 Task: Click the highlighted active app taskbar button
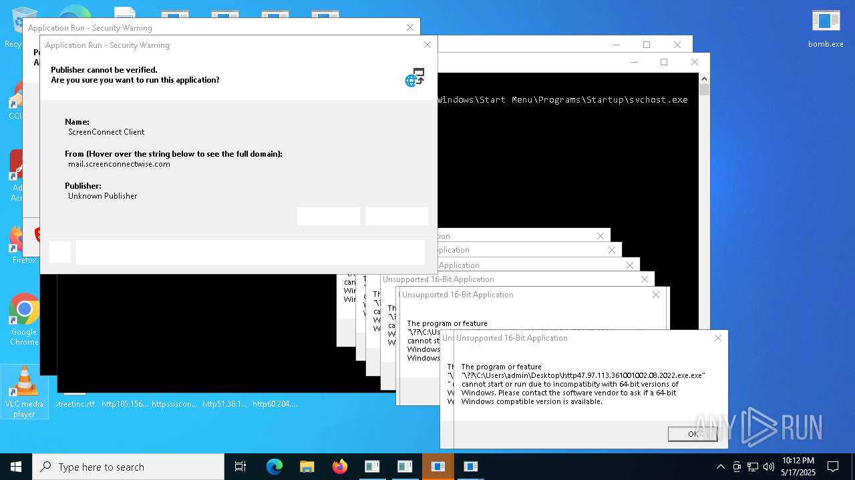pos(438,467)
